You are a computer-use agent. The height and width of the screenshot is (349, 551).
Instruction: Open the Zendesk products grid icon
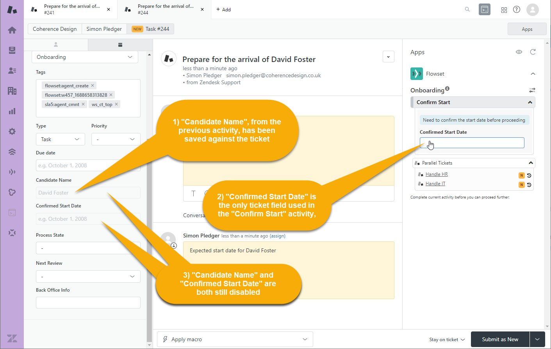504,10
